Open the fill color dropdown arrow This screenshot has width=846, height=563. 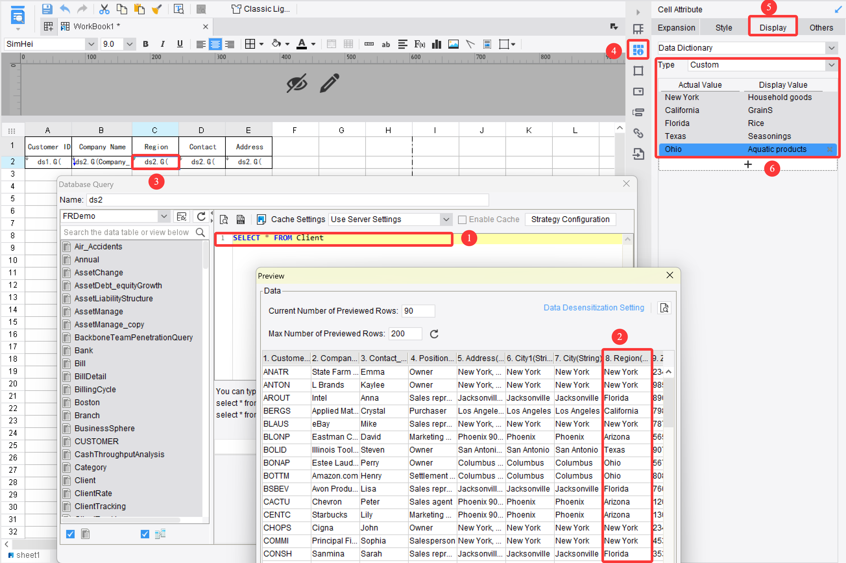pos(287,44)
